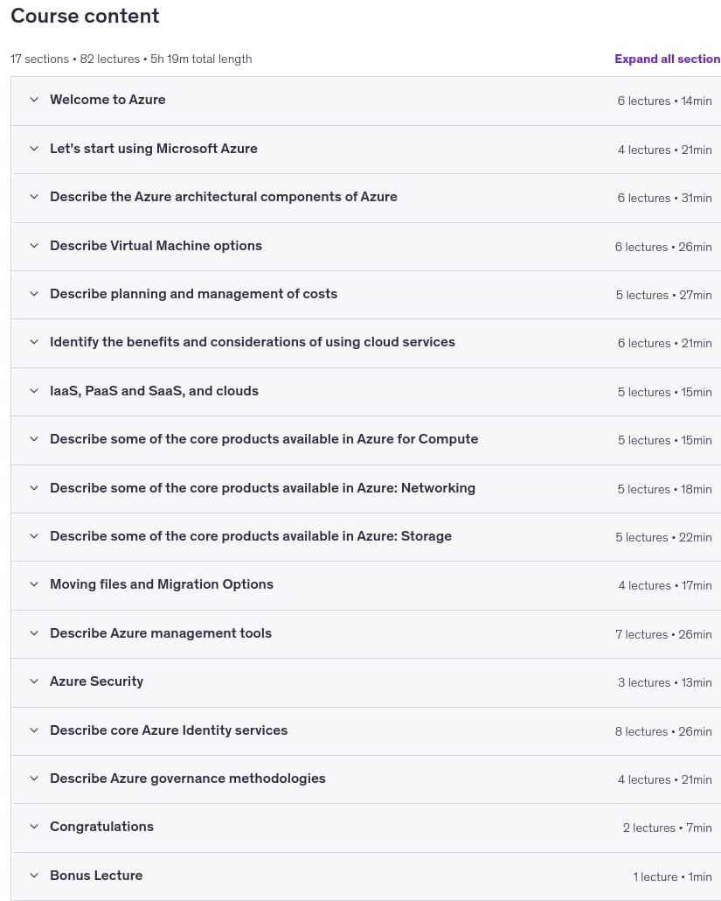This screenshot has height=901, width=721.
Task: Click the 7 lectures • 26min label
Action: pos(663,634)
